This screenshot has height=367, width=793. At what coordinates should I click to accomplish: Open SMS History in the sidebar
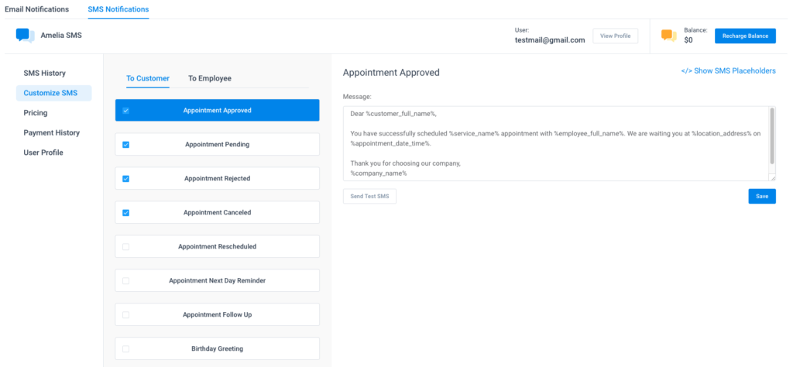click(44, 74)
